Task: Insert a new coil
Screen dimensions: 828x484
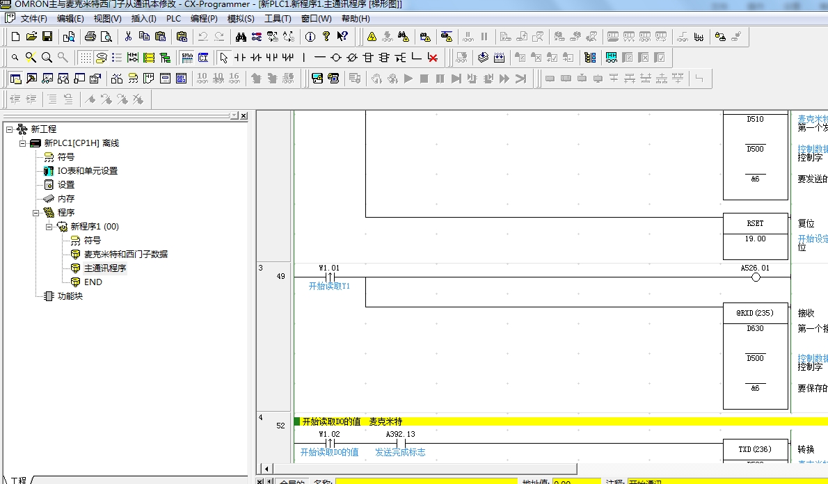Action: tap(336, 58)
